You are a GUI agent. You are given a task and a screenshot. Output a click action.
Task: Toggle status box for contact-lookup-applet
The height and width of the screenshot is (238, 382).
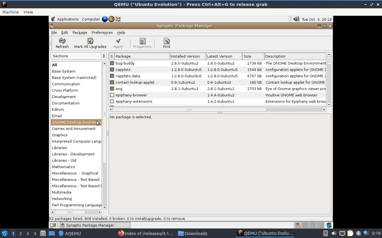(x=112, y=82)
